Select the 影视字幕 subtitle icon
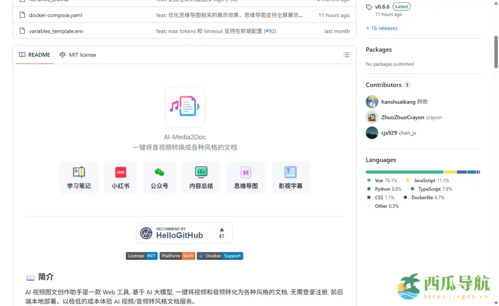This screenshot has height=306, width=499. pyautogui.click(x=290, y=172)
